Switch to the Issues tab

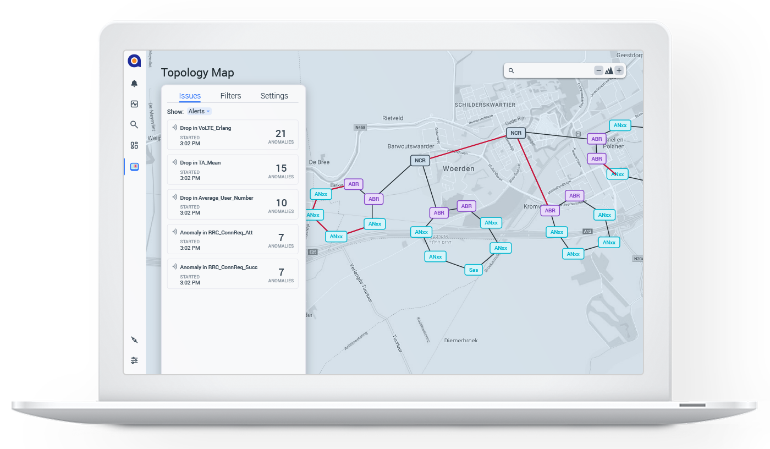tap(190, 96)
